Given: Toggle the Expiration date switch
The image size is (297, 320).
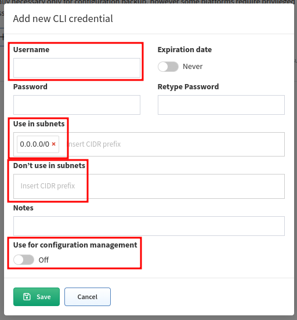Looking at the screenshot, I should coord(168,67).
